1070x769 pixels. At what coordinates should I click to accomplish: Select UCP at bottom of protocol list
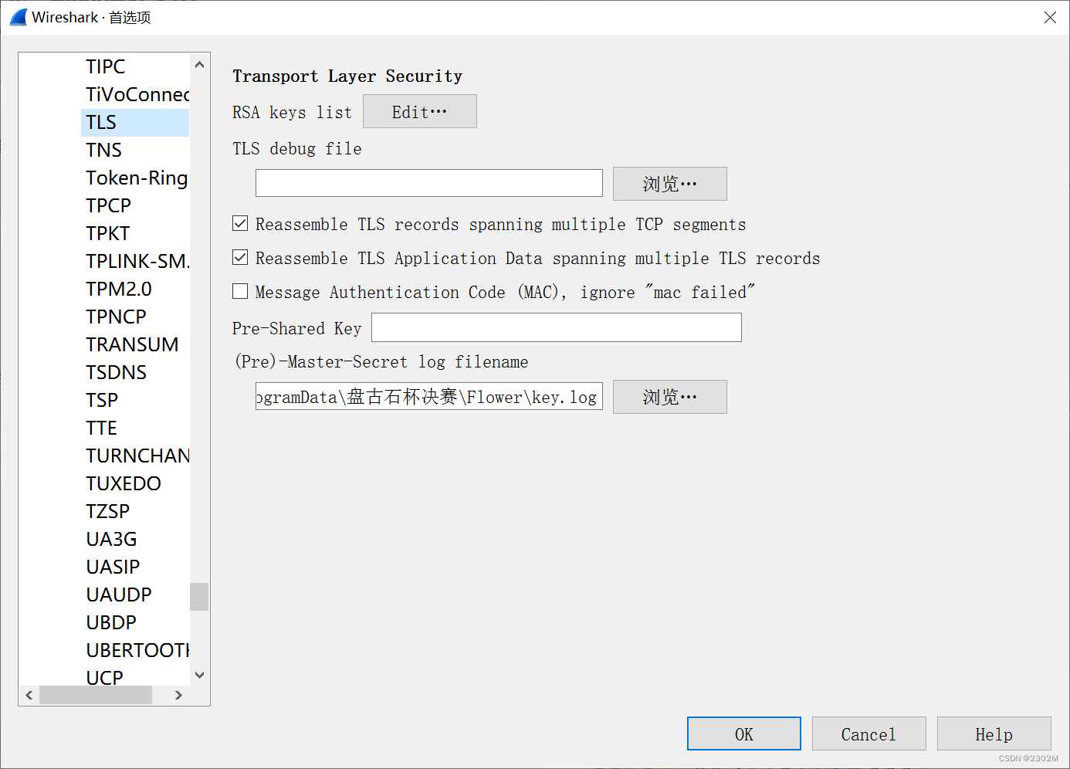[135, 676]
